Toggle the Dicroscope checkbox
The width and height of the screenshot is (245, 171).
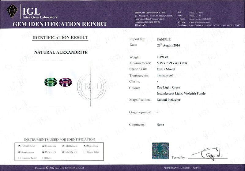point(43,152)
